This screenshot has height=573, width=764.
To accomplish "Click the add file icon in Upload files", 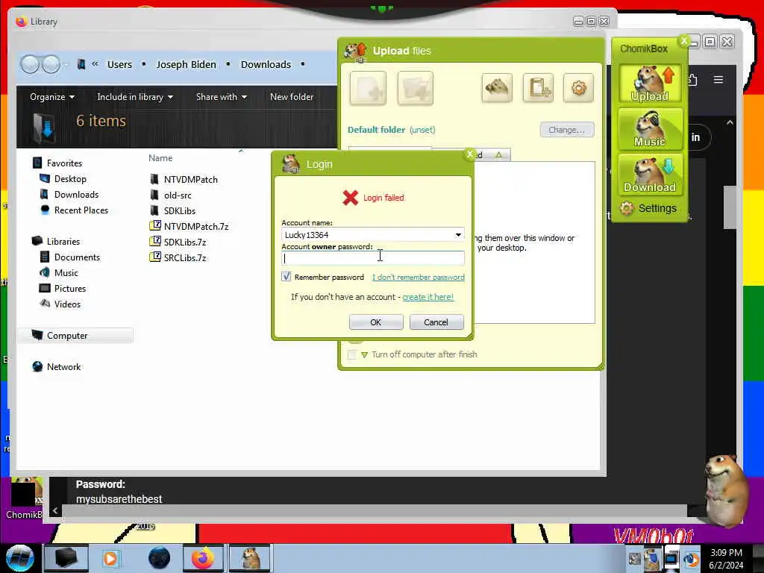I will click(368, 88).
